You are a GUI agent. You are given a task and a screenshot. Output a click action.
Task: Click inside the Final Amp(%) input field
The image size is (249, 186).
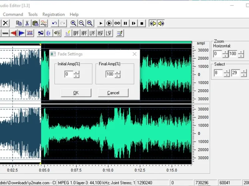pos(110,74)
